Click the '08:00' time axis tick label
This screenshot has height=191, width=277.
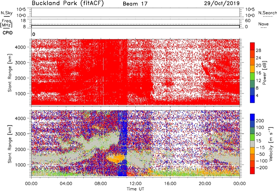(101, 184)
